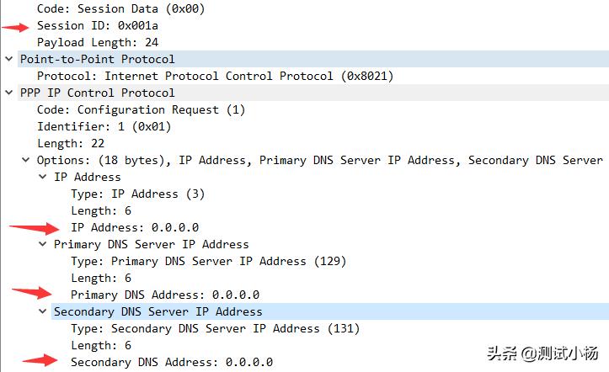The width and height of the screenshot is (609, 372).
Task: Select the IP Address: 0.0.0.0 value
Action: click(x=135, y=227)
